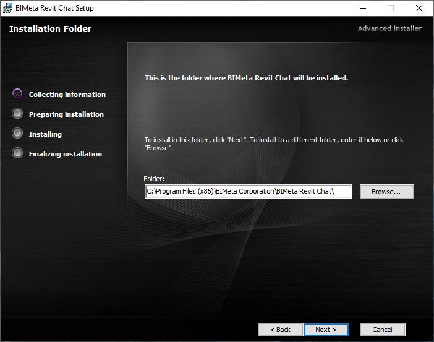Click the 'Collecting information' step text
This screenshot has width=434, height=342.
click(x=67, y=95)
